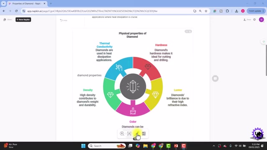Open the tab search dropdown
This screenshot has width=267, height=150.
[3, 3]
